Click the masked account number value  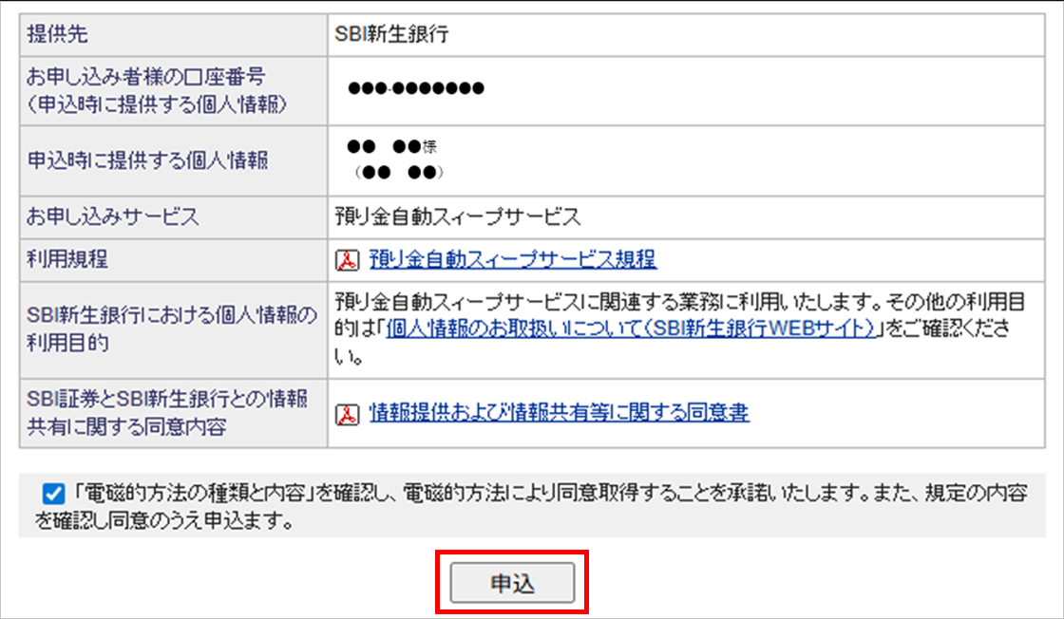pyautogui.click(x=415, y=88)
